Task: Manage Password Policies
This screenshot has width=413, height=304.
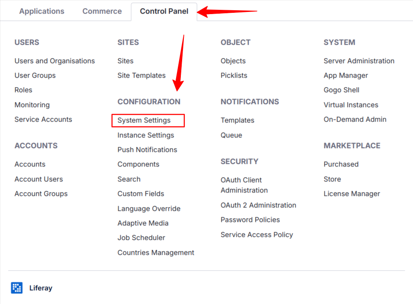Action: point(250,219)
